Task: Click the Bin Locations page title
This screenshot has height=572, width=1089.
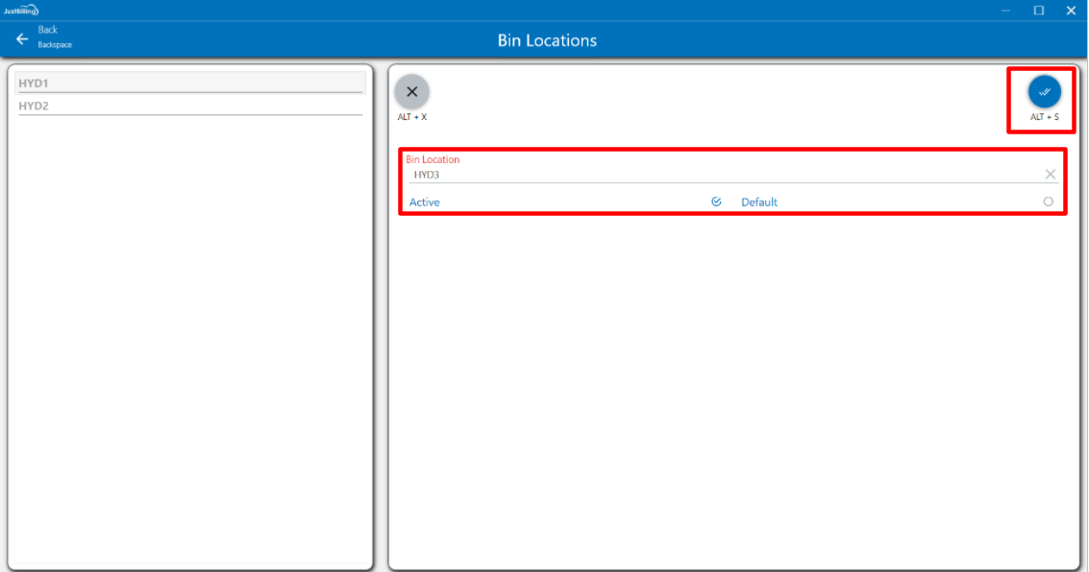Action: pyautogui.click(x=547, y=40)
